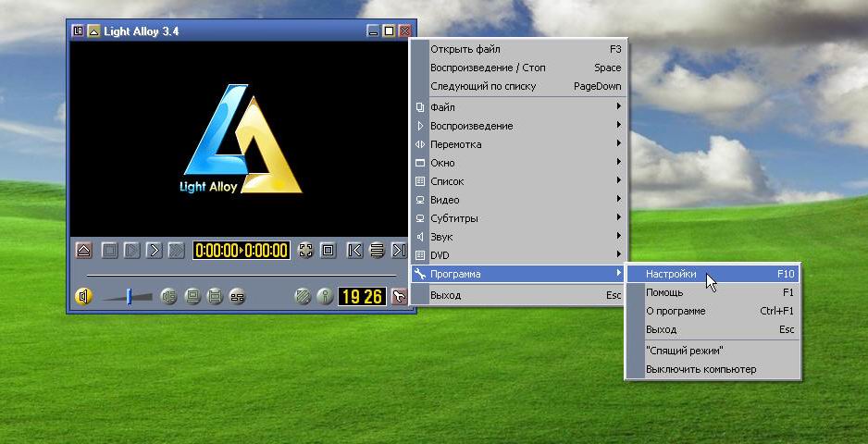Click the LA logo icon in title bar
868x444 pixels.
coord(78,31)
